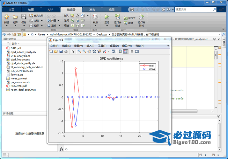
Task: Click the green Run button in the editor ribbon
Action: coord(107,17)
